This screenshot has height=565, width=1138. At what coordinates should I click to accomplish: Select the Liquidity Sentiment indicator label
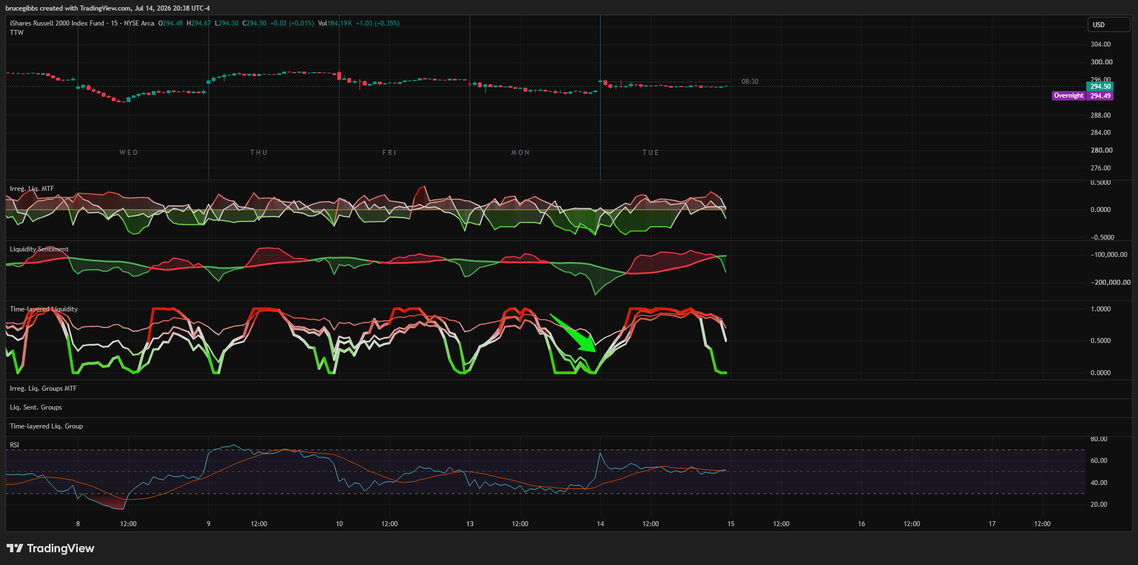[39, 249]
